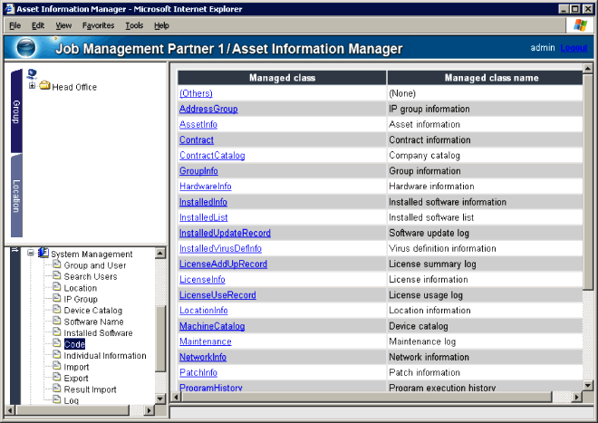Click the main table scroll-down arrow
The image size is (598, 423).
point(588,386)
